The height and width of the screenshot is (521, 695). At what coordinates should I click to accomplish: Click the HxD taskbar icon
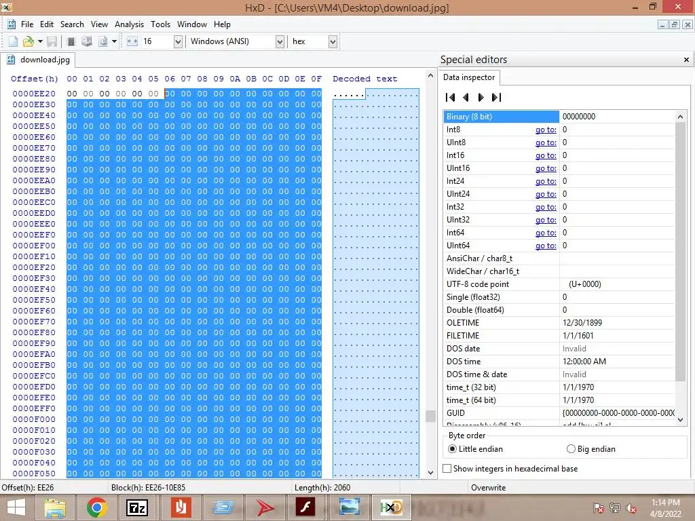391,507
